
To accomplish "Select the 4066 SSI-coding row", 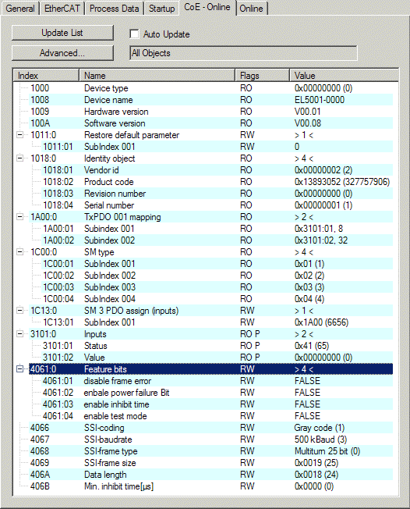I will [x=210, y=428].
